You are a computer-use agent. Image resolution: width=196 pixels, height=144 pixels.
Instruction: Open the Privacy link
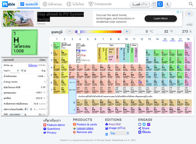(50, 133)
